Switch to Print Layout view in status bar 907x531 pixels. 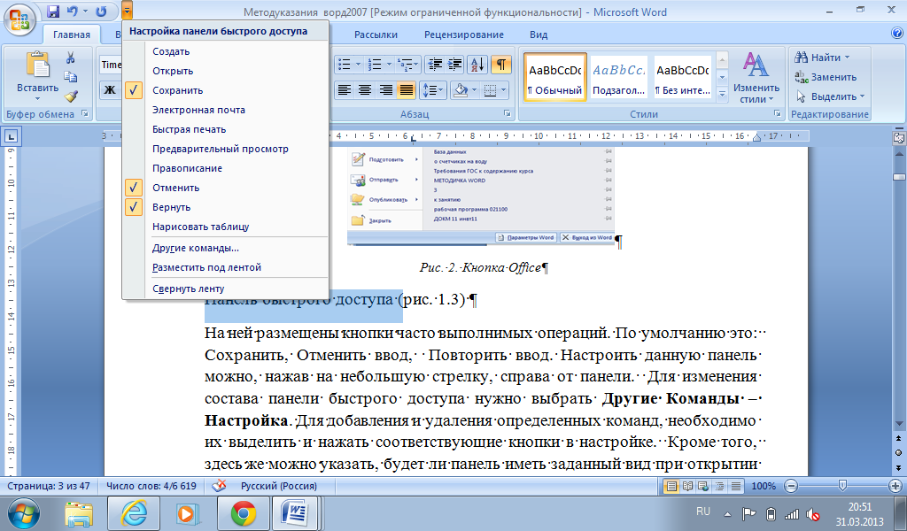coord(671,486)
